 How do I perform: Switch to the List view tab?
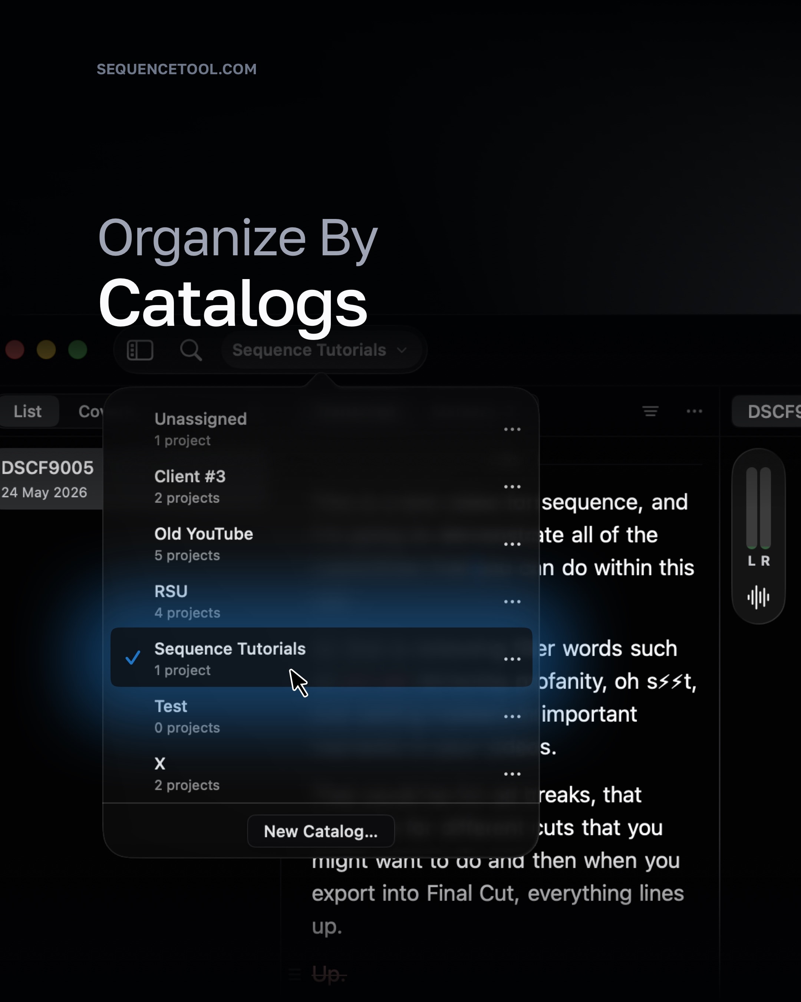[x=28, y=411]
